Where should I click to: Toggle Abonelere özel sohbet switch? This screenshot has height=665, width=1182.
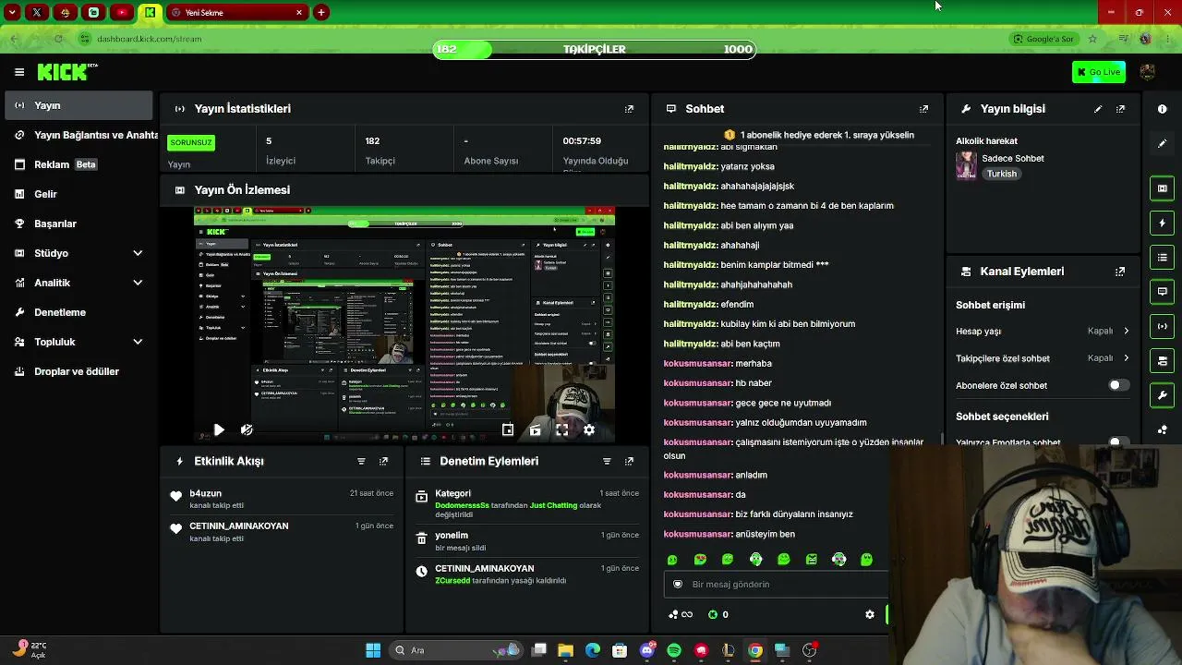point(1118,385)
